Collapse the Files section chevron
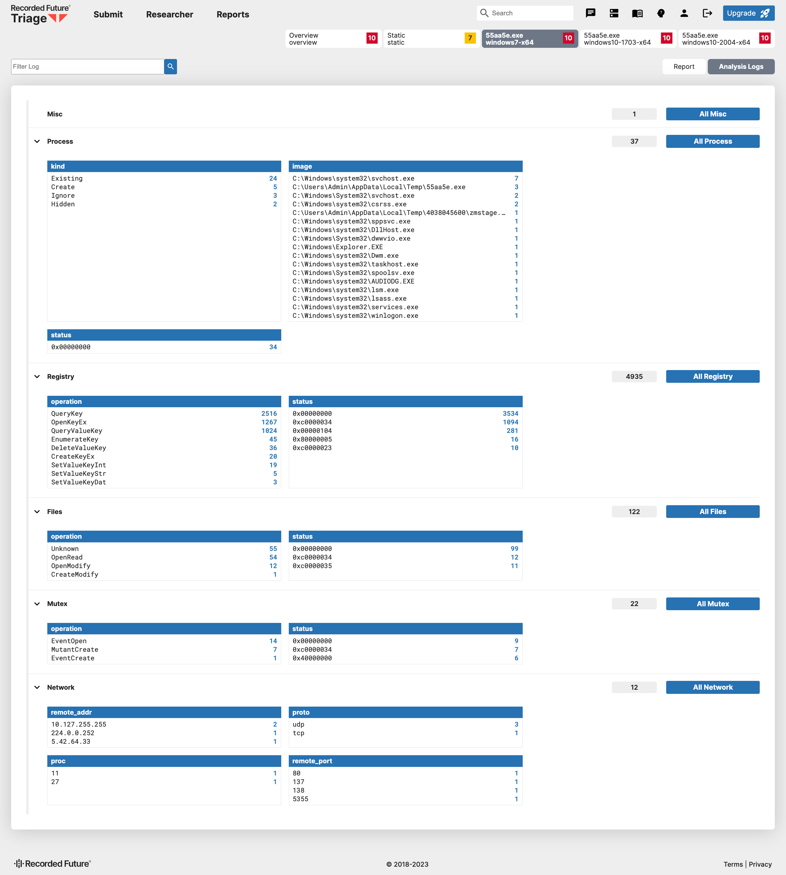786x875 pixels. [x=37, y=512]
